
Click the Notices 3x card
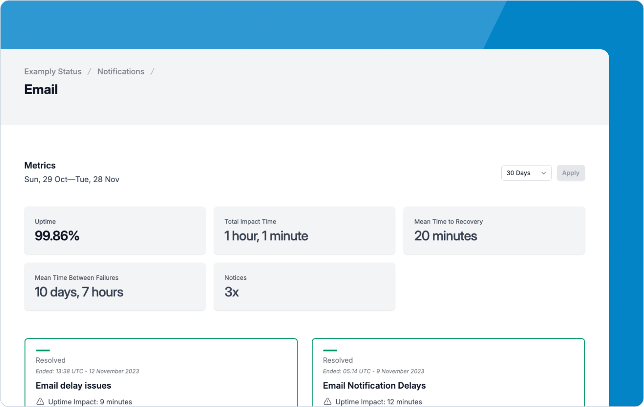(x=305, y=287)
